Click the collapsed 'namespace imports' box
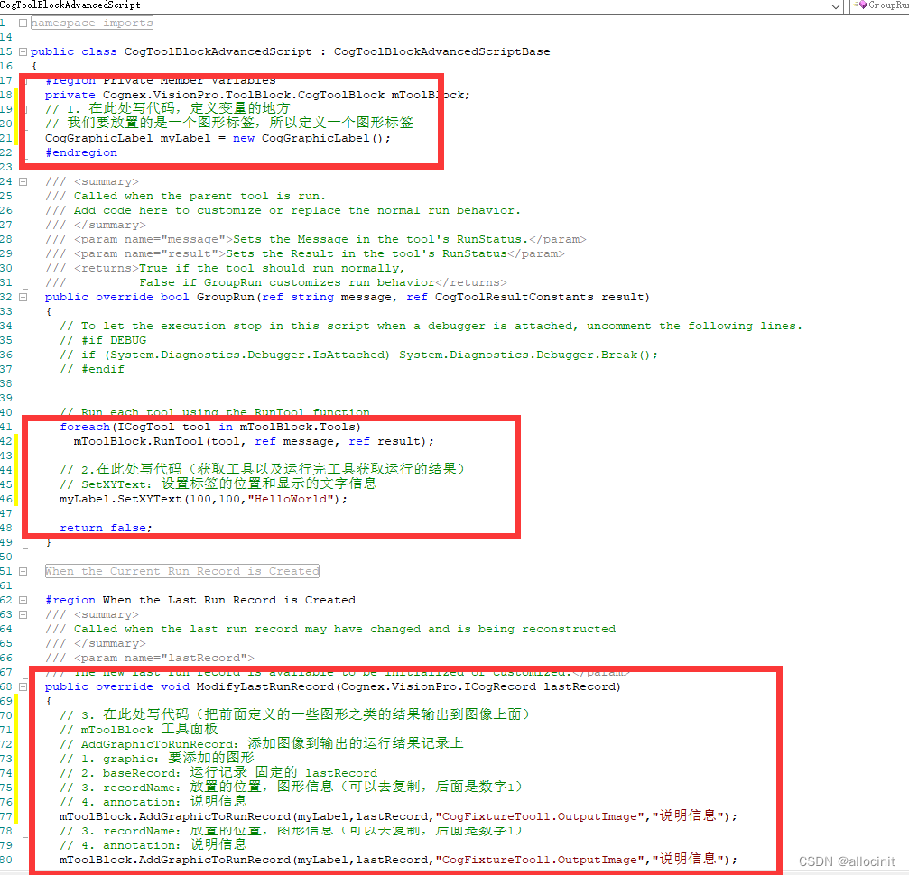 [x=91, y=23]
